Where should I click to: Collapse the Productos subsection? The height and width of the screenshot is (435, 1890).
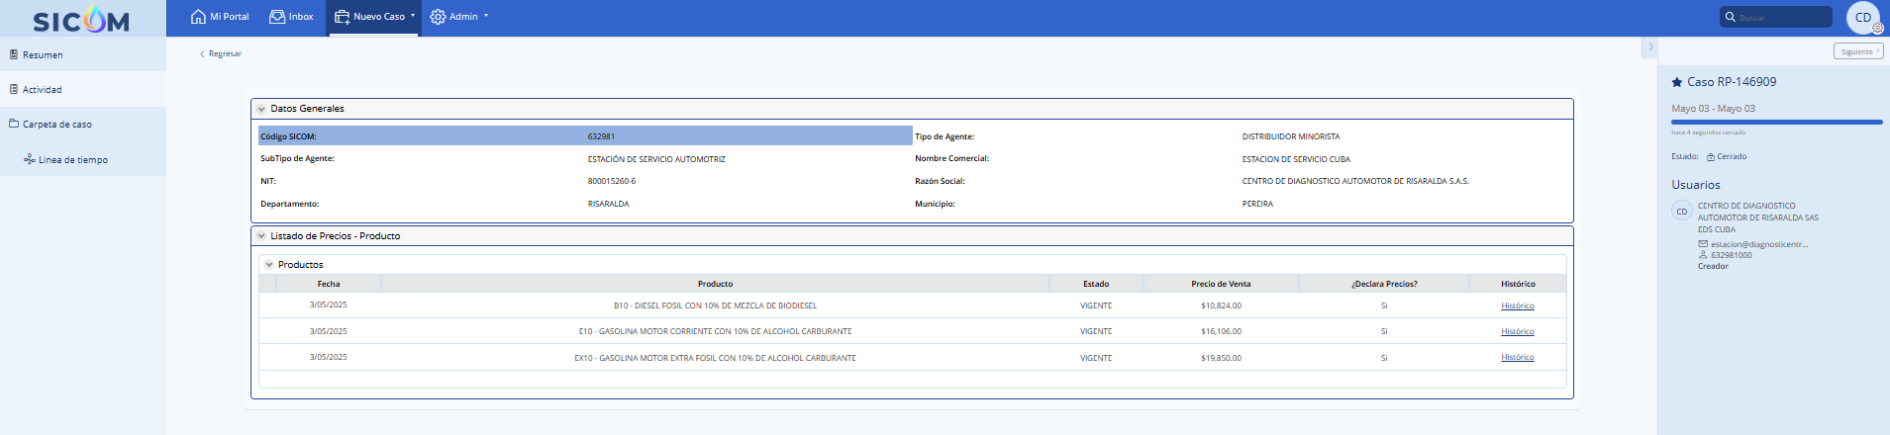[269, 265]
